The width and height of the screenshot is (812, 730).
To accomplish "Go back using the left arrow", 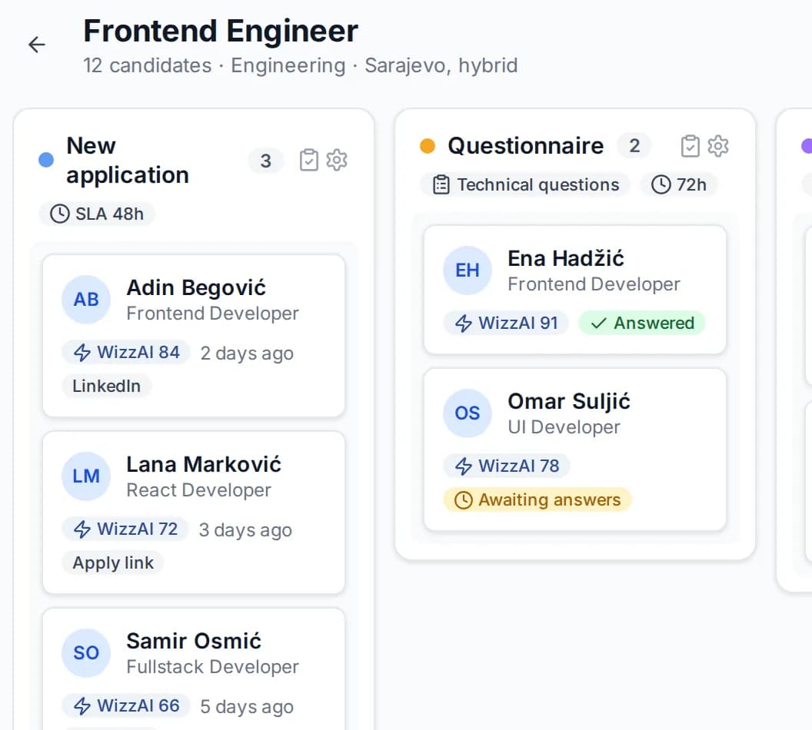I will tap(37, 45).
